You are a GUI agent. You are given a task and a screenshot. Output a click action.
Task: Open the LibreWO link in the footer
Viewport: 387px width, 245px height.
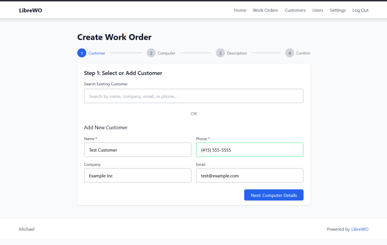tap(360, 229)
